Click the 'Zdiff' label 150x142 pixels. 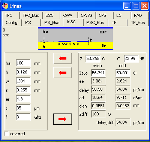point(83,114)
